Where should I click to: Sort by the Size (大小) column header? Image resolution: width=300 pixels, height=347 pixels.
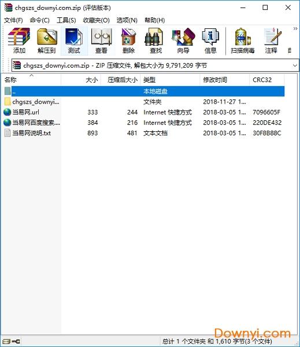81,80
